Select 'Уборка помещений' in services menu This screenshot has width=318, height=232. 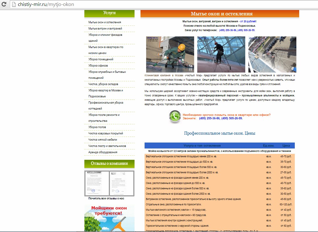[x=101, y=59]
